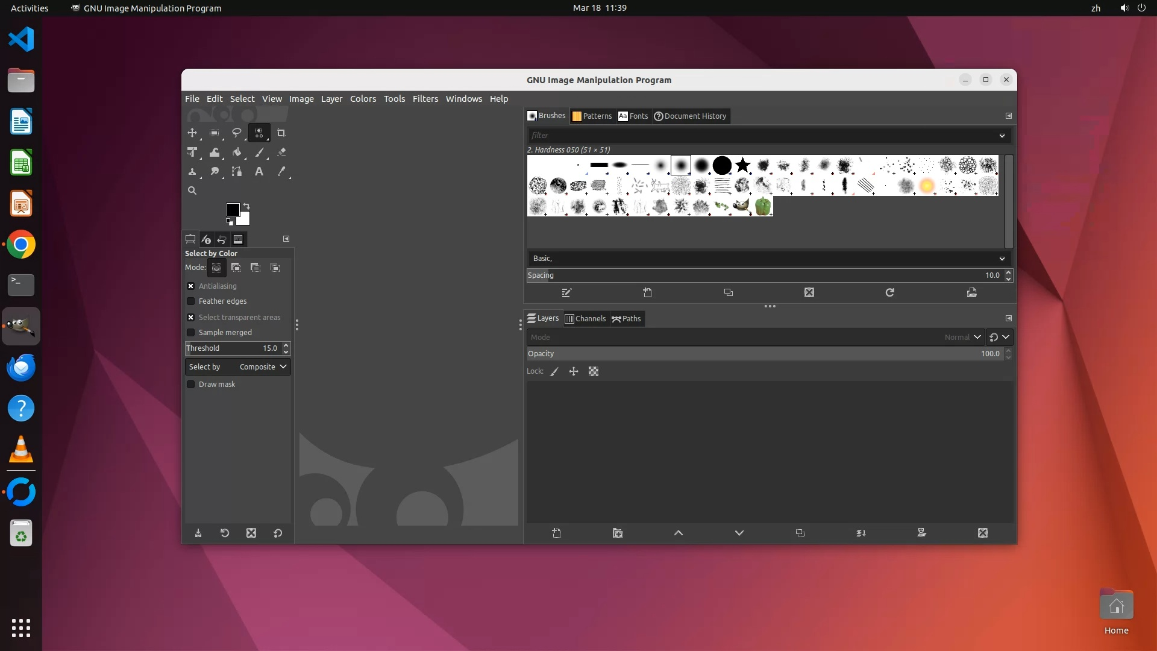
Task: Select the Move tool
Action: tap(192, 133)
